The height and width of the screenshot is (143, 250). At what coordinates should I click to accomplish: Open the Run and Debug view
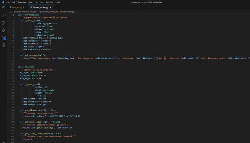pos(3,30)
